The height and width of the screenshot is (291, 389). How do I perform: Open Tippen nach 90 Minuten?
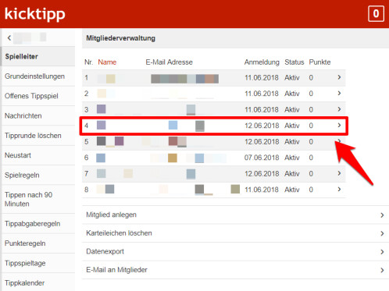pos(38,199)
